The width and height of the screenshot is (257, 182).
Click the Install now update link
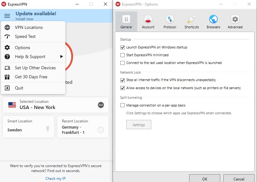pyautogui.click(x=24, y=19)
